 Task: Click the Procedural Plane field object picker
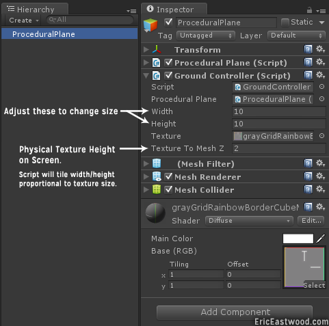(321, 99)
